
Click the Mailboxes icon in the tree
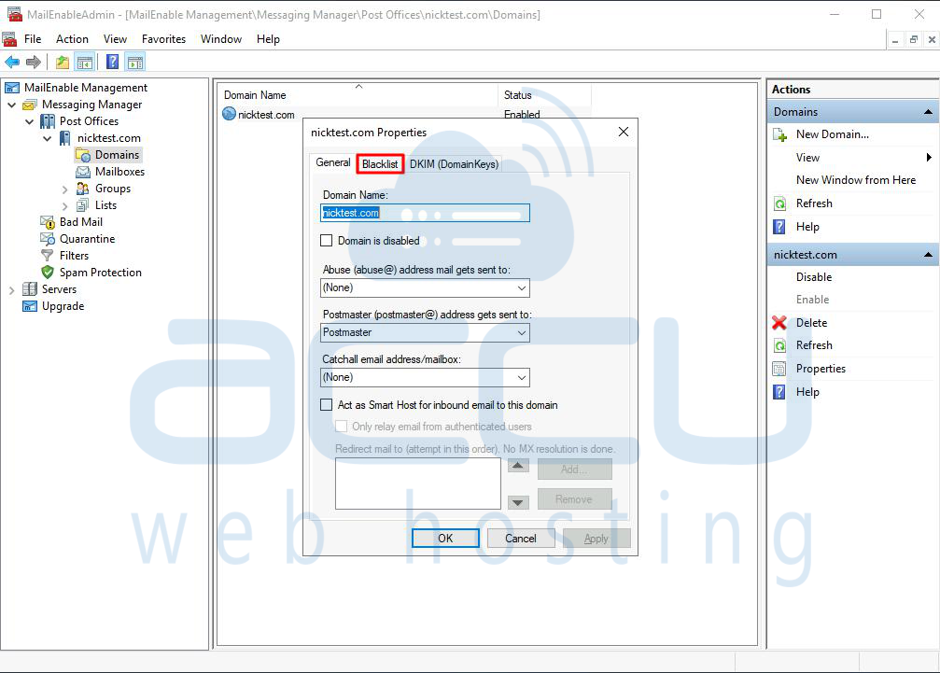click(x=83, y=172)
